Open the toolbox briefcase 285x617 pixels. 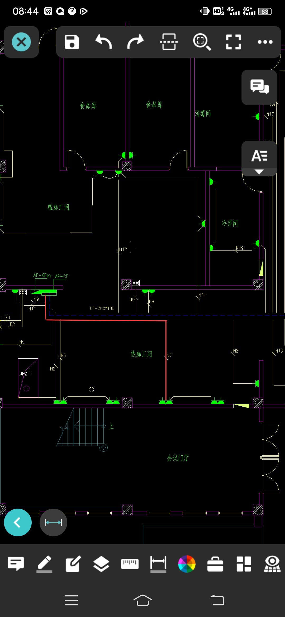point(215,564)
